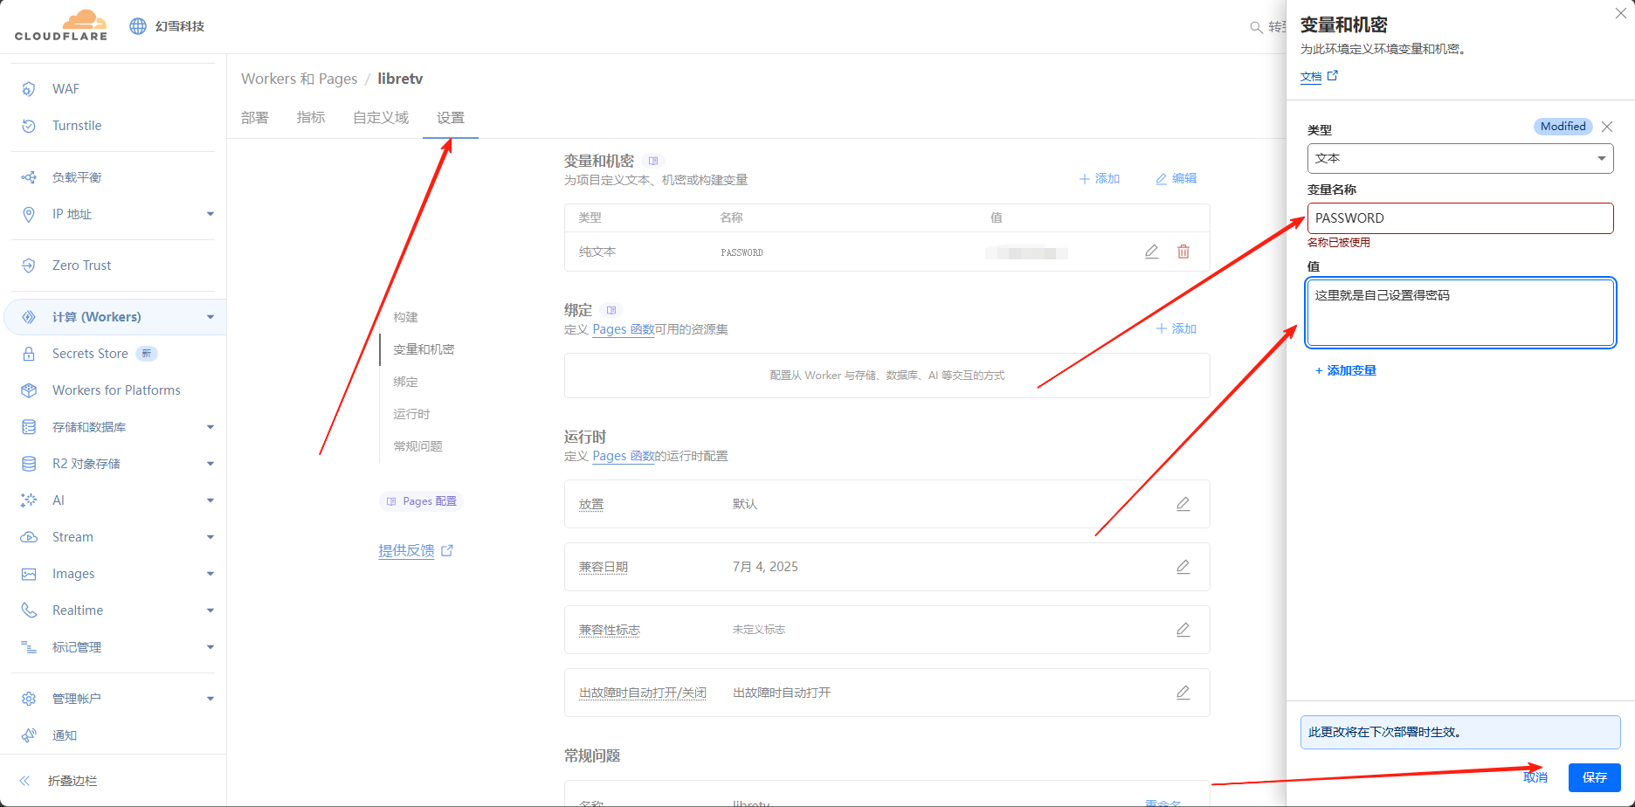Click the R2 对象存储 icon in sidebar
Screen dimensions: 1635x807
tap(29, 464)
